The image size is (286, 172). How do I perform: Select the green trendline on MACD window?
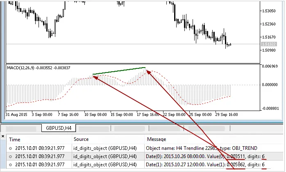119,71
